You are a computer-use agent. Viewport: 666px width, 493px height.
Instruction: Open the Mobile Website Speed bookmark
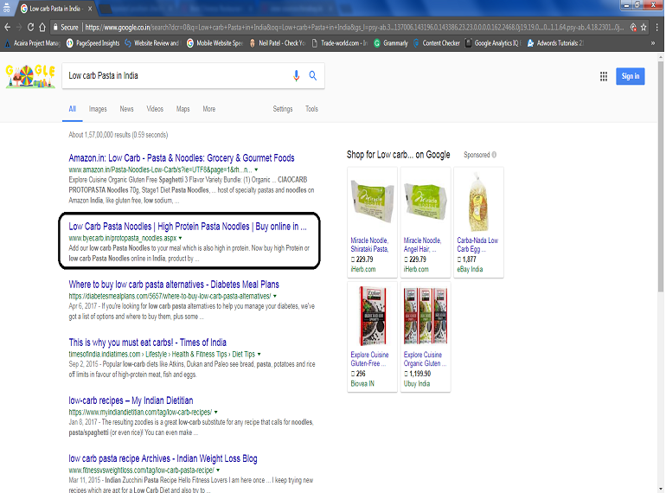coord(215,43)
